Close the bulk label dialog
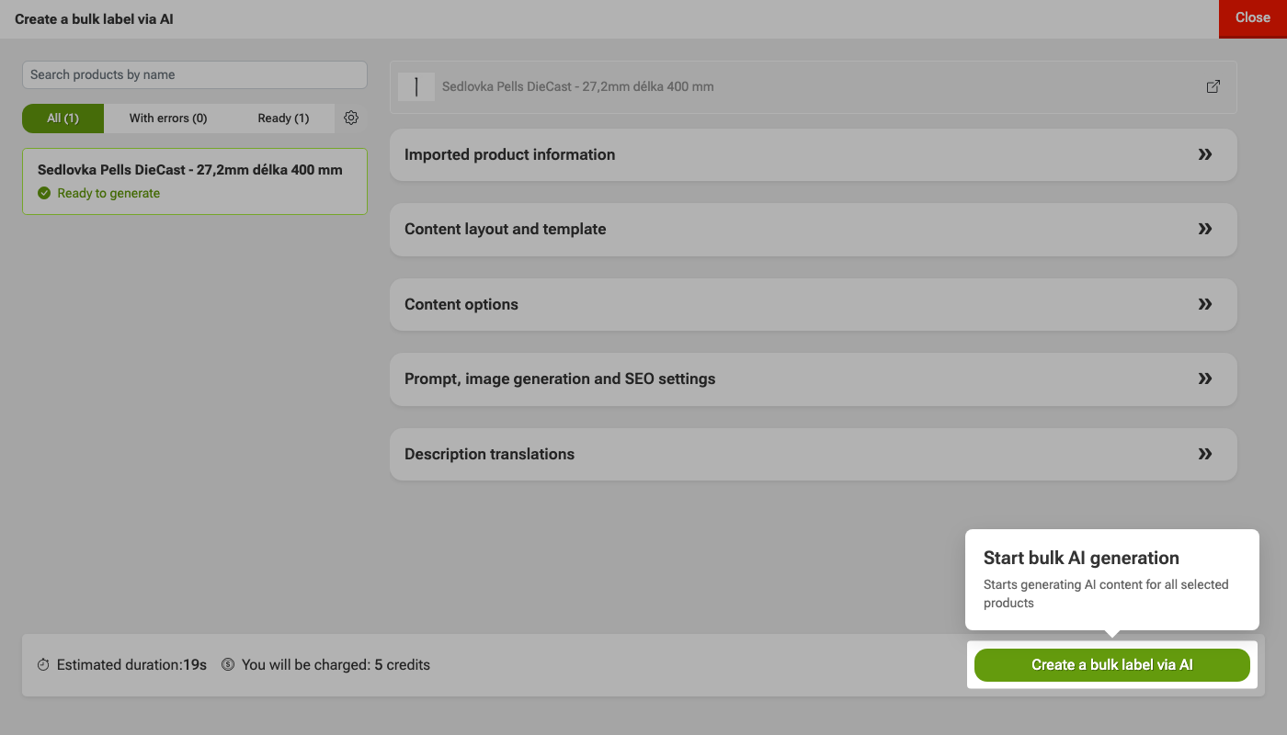 coord(1253,18)
